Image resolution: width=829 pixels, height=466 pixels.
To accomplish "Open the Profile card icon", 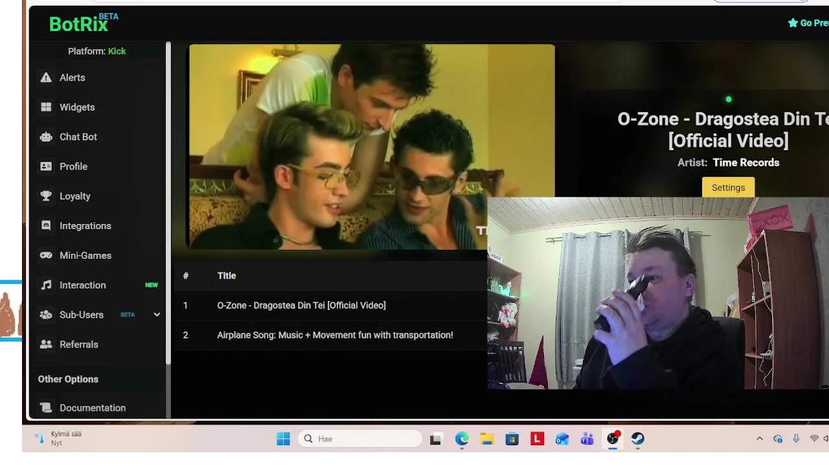I will pyautogui.click(x=46, y=166).
